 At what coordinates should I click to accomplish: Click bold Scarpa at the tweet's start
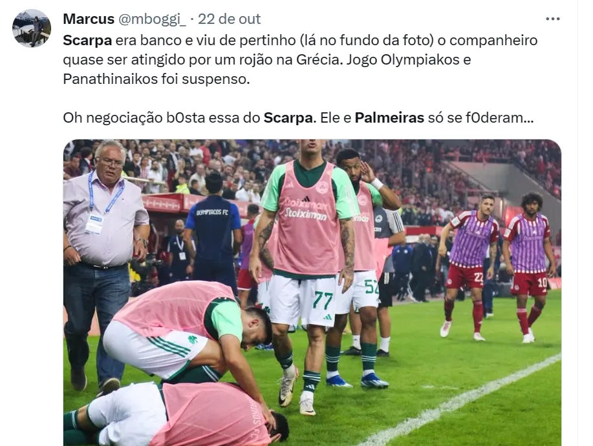click(87, 41)
